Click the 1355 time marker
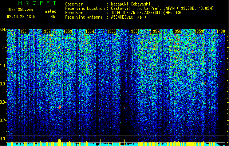Screen dimensions: 229x146 (x=111, y=31)
